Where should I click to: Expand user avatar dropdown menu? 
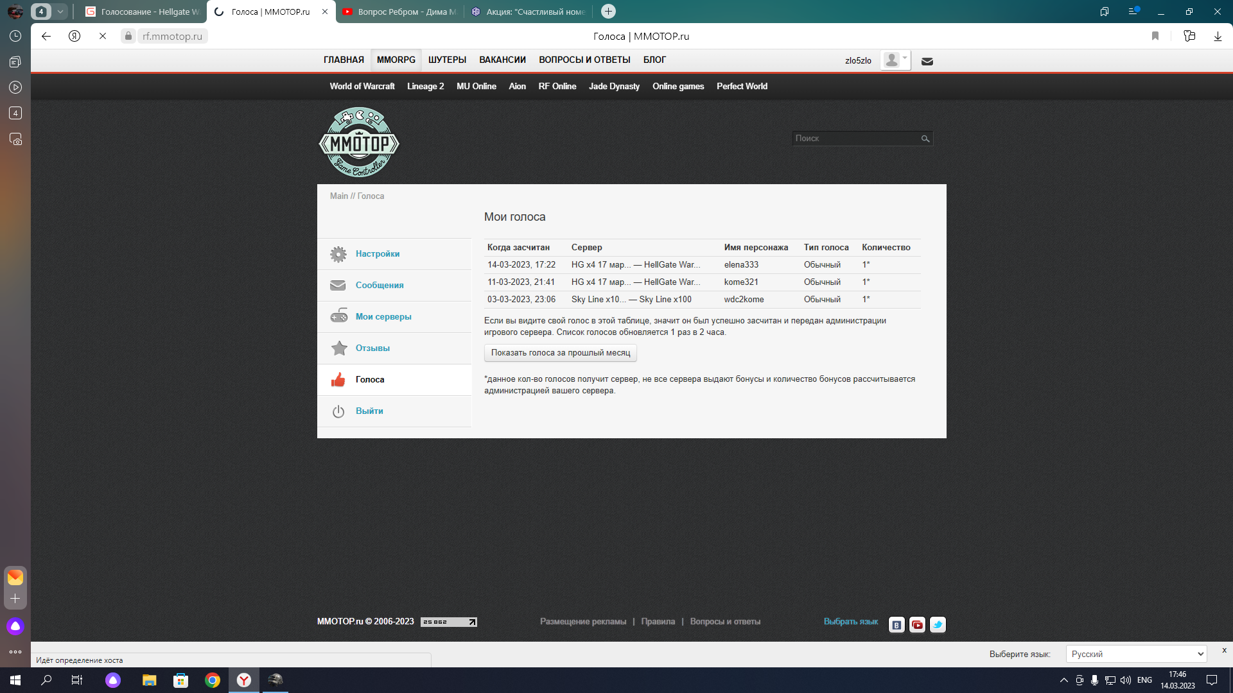point(895,60)
